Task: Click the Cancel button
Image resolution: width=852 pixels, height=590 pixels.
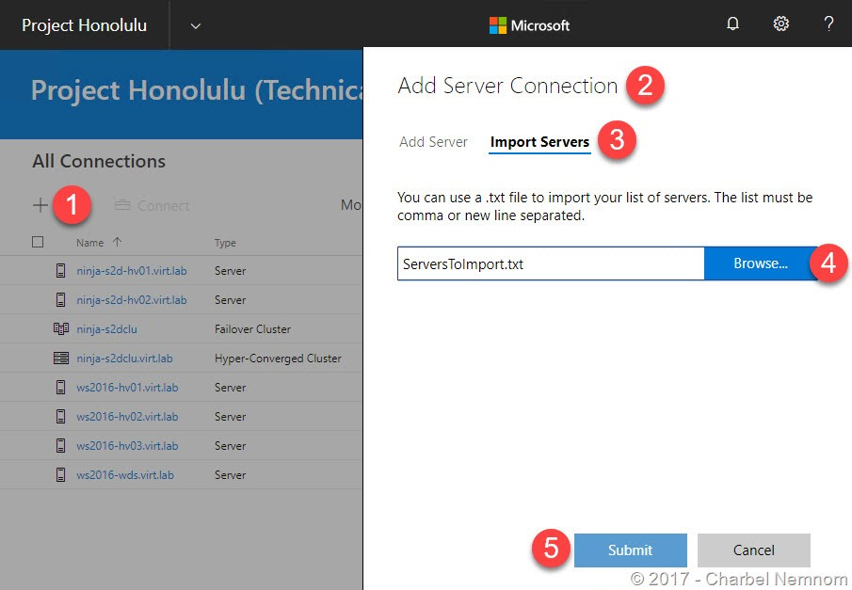Action: pyautogui.click(x=754, y=550)
